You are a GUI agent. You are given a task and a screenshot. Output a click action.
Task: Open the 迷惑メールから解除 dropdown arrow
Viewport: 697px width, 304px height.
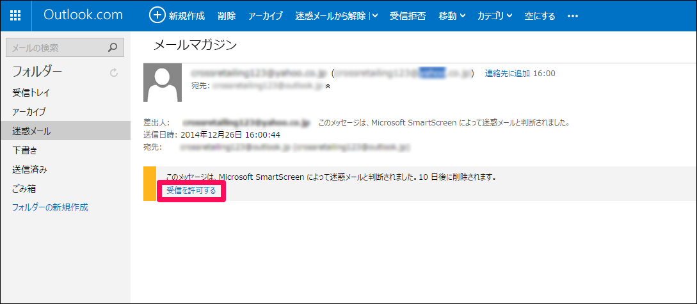pos(374,16)
